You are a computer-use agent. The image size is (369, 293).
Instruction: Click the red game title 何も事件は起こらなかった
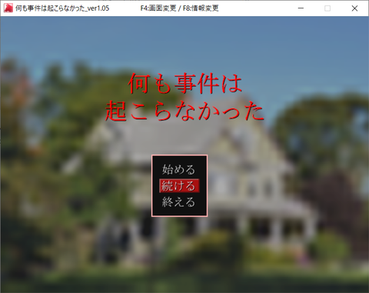click(184, 97)
